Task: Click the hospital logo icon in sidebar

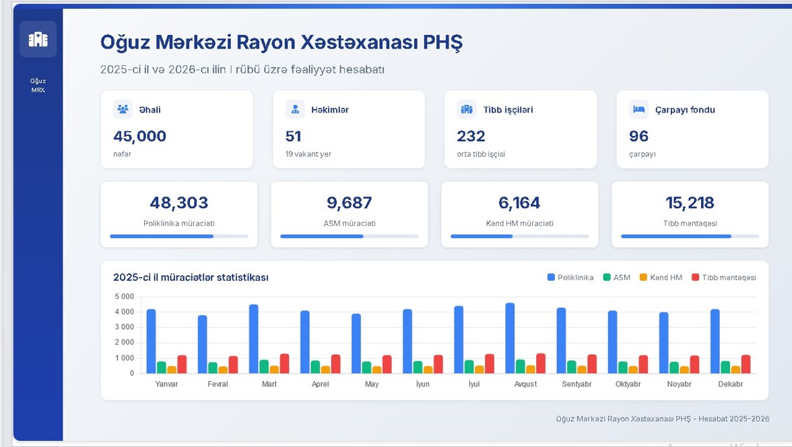Action: tap(38, 39)
